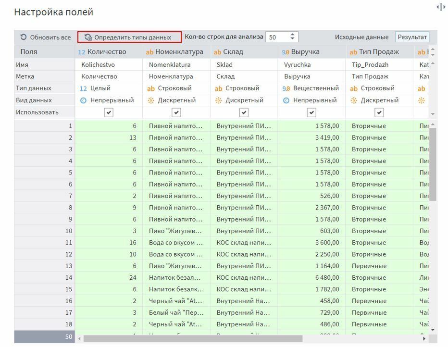
Task: Click the panel collapse icon at top right
Action: click(441, 7)
